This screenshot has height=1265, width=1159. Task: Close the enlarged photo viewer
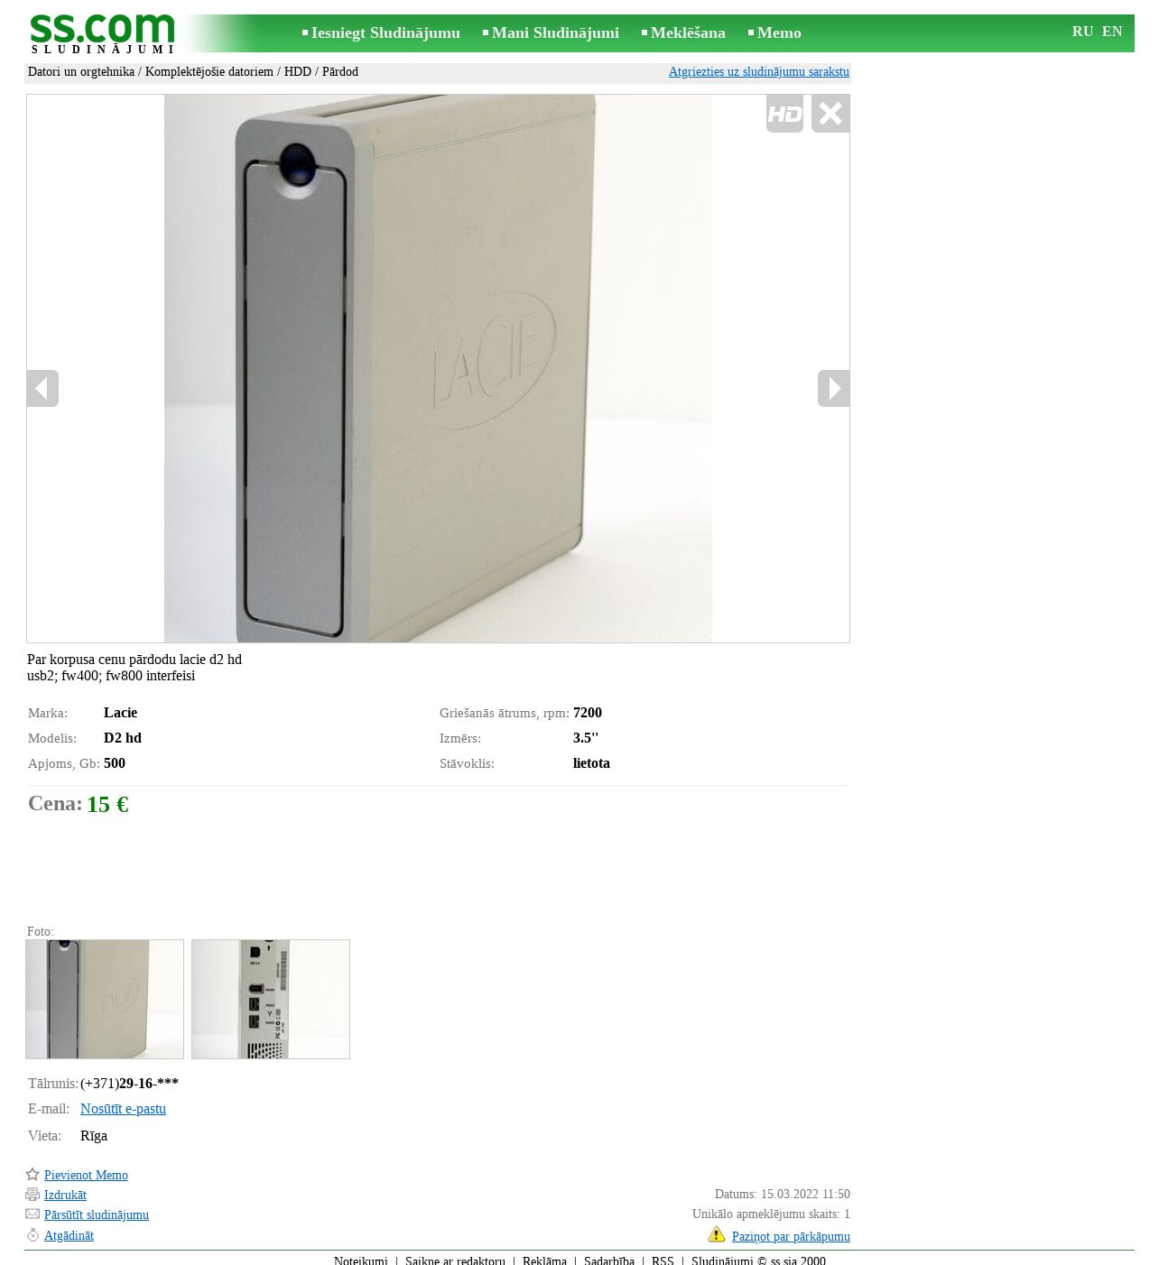pos(830,114)
